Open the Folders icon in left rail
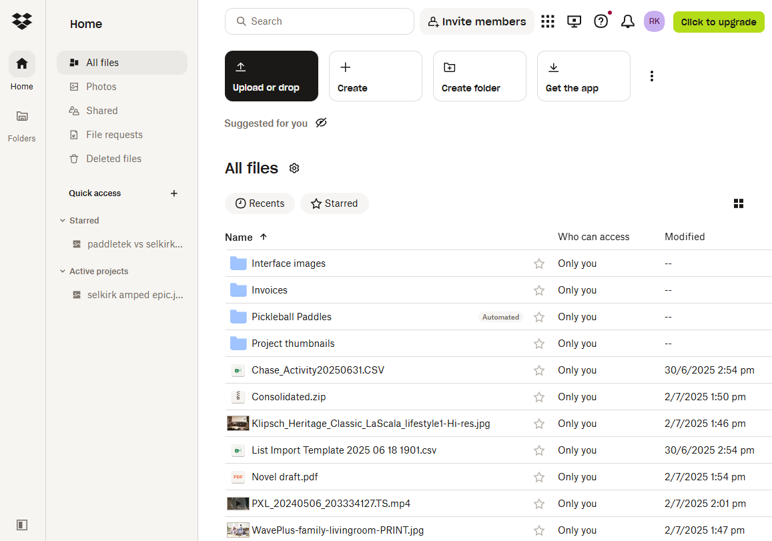Image resolution: width=772 pixels, height=541 pixels. [21, 116]
